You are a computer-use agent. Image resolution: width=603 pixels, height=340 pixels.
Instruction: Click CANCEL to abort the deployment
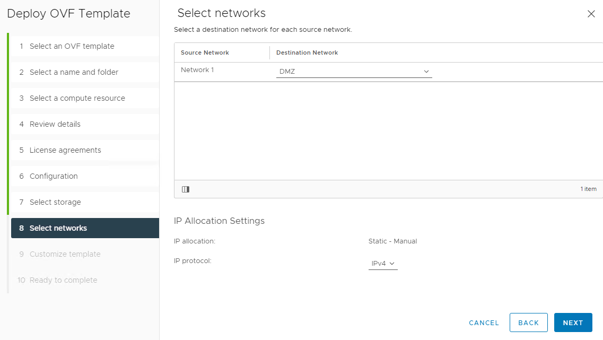pos(483,322)
